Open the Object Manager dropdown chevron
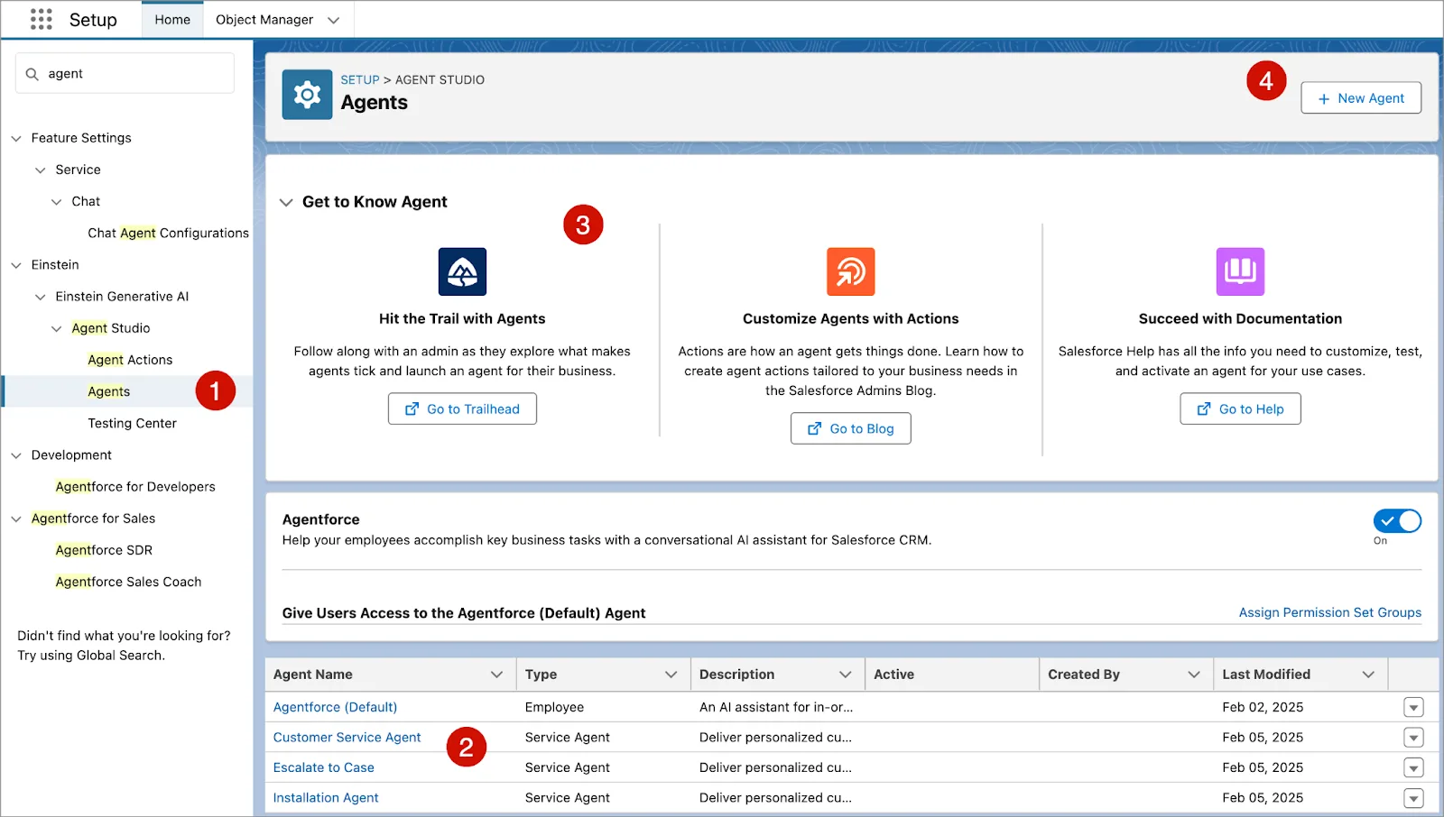Viewport: 1444px width, 817px height. click(332, 19)
